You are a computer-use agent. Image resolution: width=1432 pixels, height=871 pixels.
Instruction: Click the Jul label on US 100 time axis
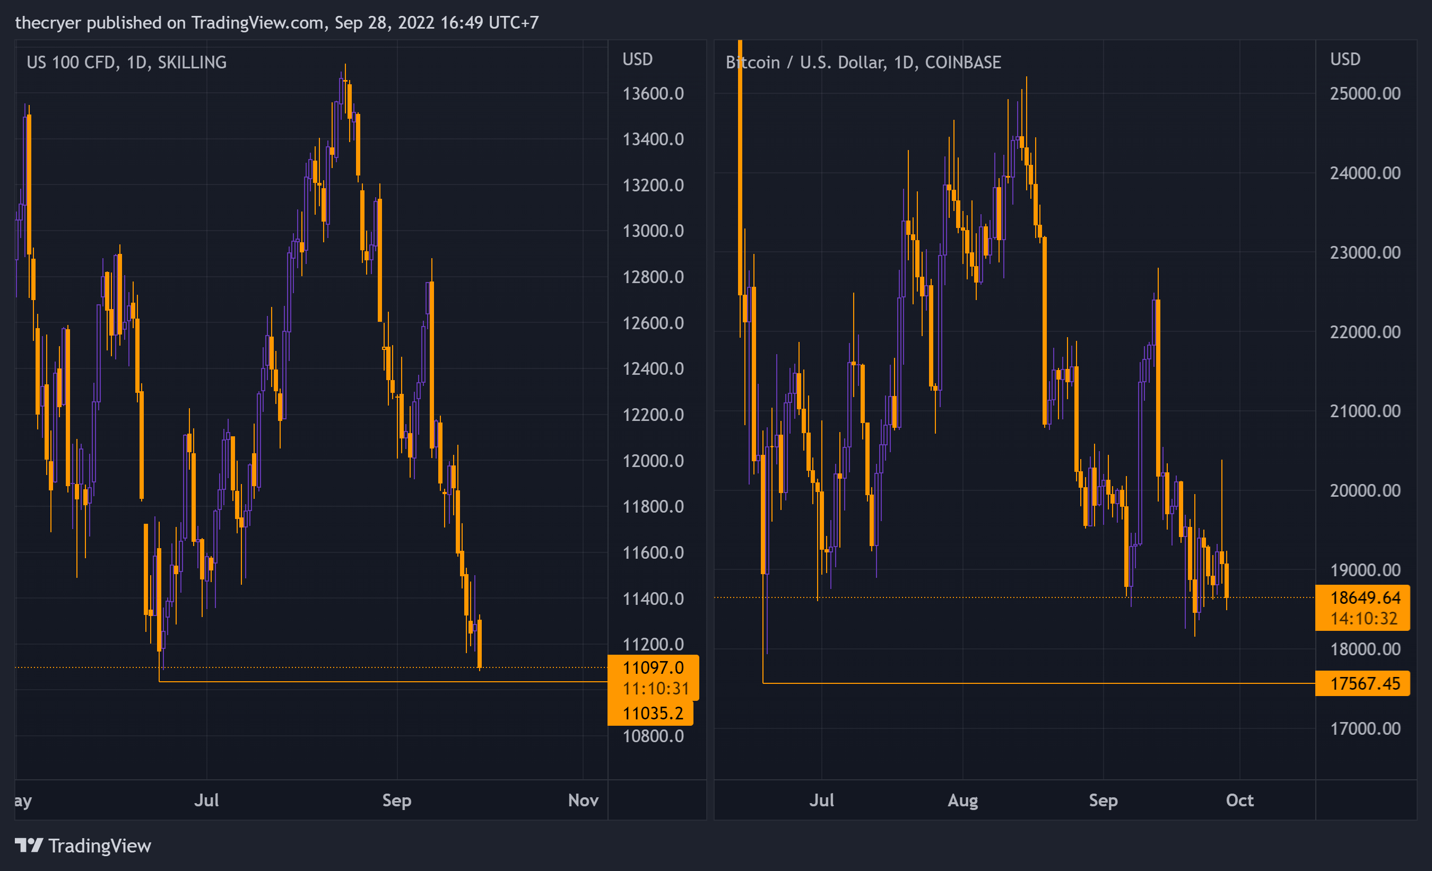point(206,800)
